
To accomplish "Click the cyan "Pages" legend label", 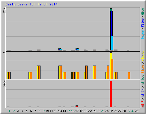I will 143,35.
